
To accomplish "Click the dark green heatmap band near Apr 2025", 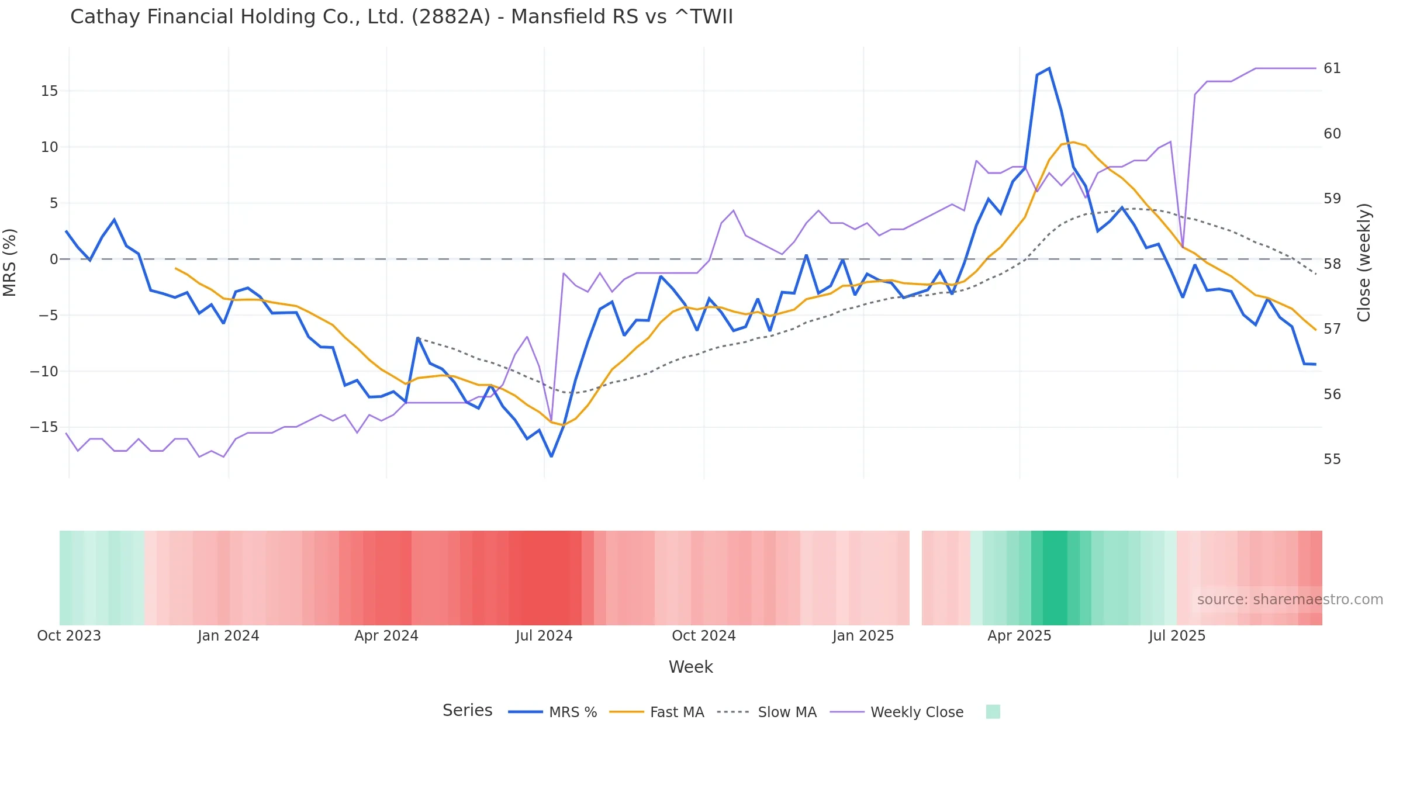I will pyautogui.click(x=1055, y=578).
